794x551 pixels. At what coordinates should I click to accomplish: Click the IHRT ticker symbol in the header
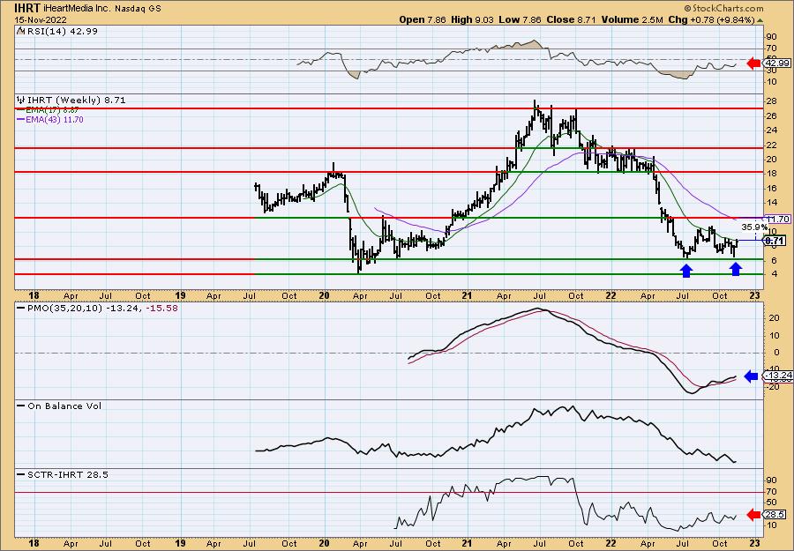click(x=26, y=8)
